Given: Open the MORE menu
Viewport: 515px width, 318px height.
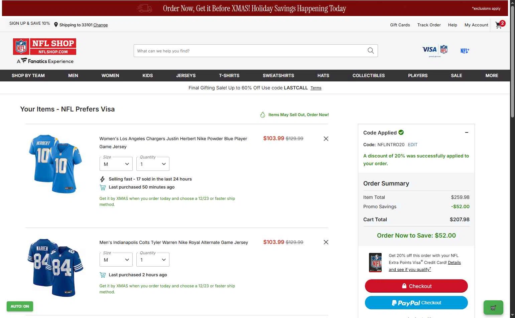Looking at the screenshot, I should point(492,76).
